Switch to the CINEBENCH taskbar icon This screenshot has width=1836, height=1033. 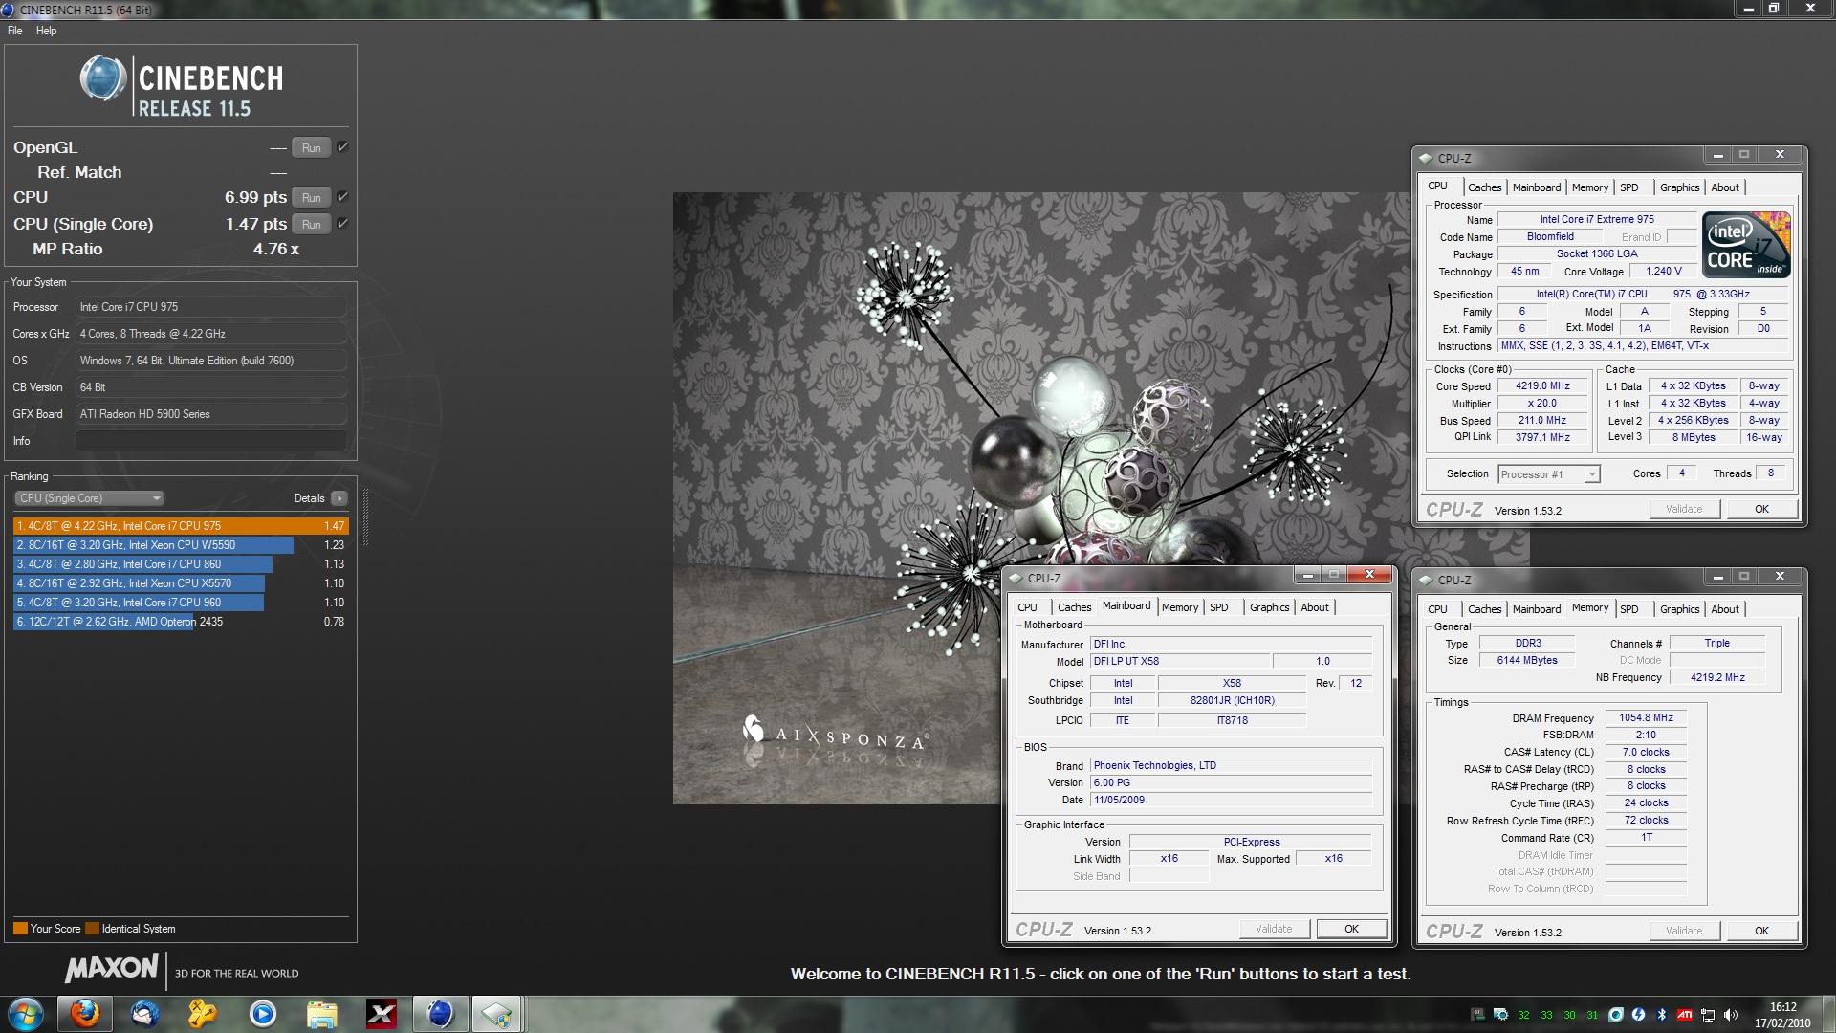(440, 1014)
